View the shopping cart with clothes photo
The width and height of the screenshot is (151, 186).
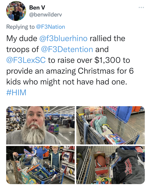click(110, 125)
